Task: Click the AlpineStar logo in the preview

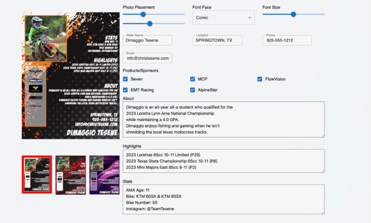Action: click(x=36, y=106)
